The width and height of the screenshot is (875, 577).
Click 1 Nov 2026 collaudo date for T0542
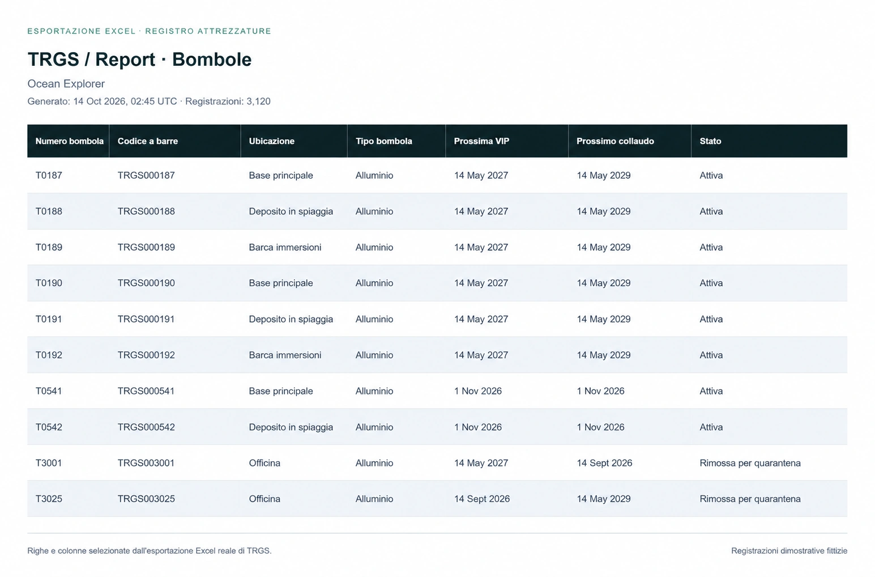pyautogui.click(x=600, y=427)
